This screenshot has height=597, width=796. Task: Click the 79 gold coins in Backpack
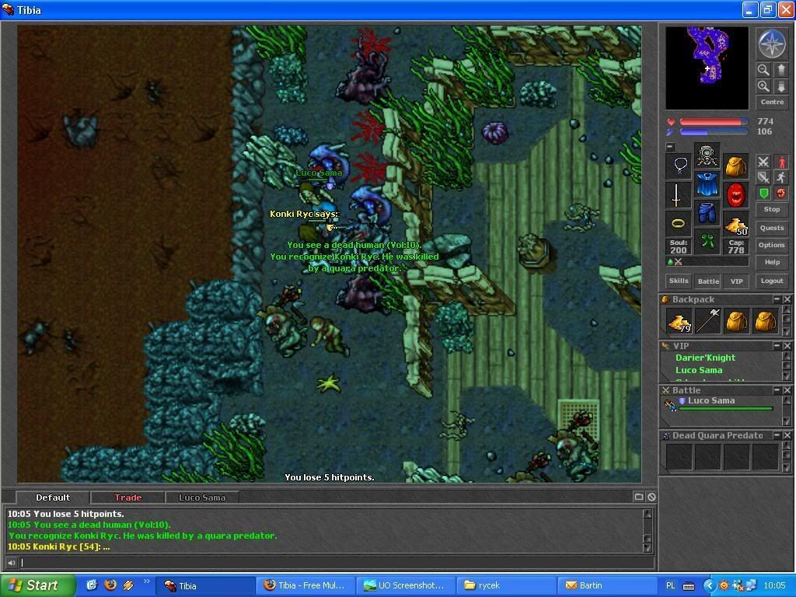click(x=679, y=321)
